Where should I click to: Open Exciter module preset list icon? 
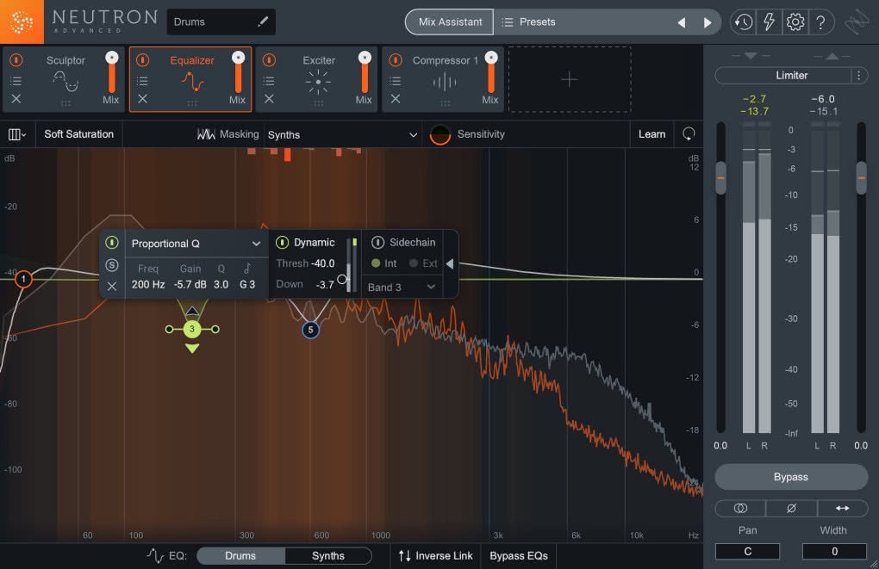[x=269, y=81]
